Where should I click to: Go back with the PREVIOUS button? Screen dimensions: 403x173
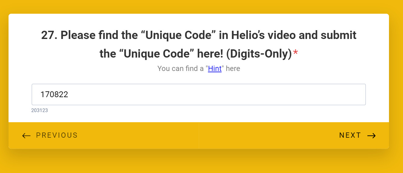point(57,135)
